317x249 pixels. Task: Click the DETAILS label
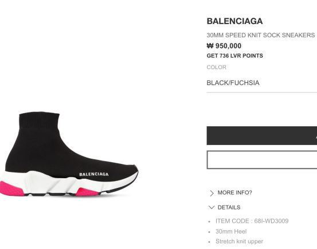click(x=229, y=207)
